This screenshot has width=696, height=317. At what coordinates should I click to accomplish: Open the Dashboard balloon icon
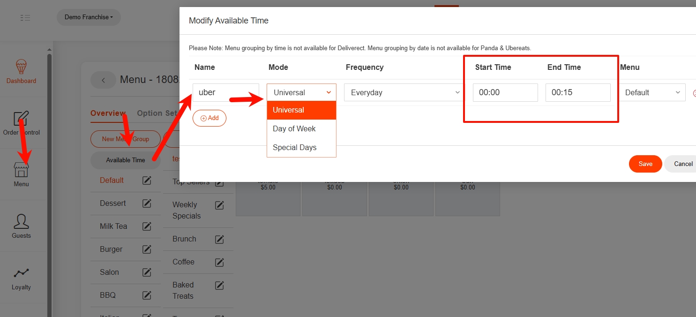(x=21, y=67)
